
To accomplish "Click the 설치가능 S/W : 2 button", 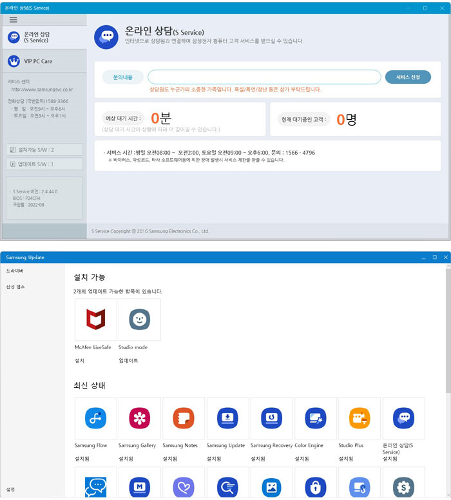I will (x=44, y=149).
